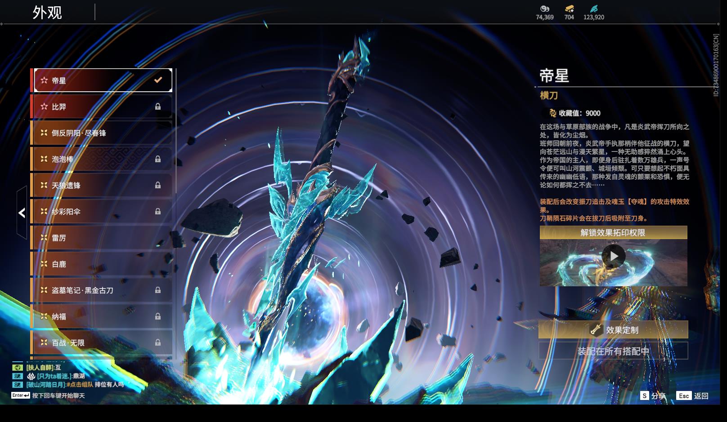Click the white lotus badge before 只为ta着迷
Image resolution: width=727 pixels, height=422 pixels.
[x=31, y=376]
